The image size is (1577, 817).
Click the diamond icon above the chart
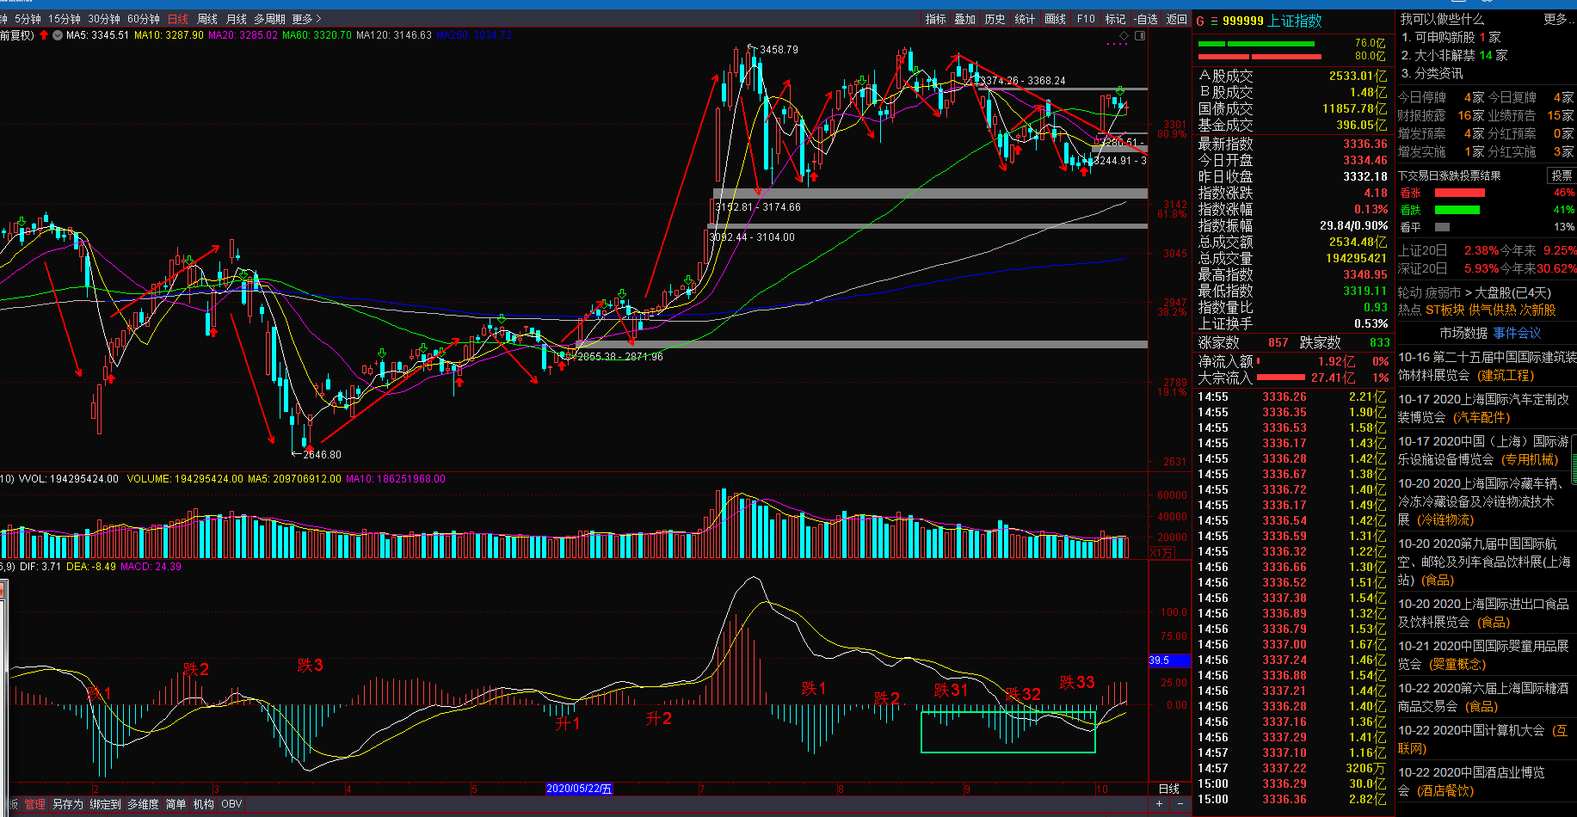[x=1124, y=36]
